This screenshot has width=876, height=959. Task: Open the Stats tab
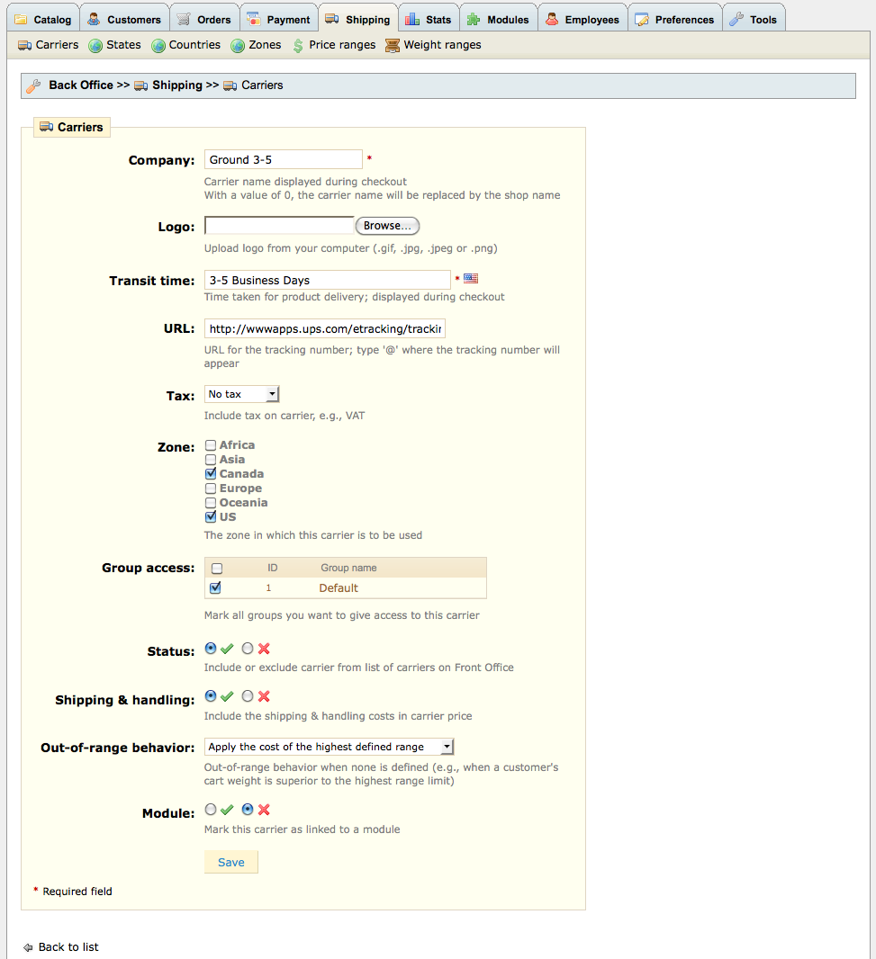(x=429, y=17)
